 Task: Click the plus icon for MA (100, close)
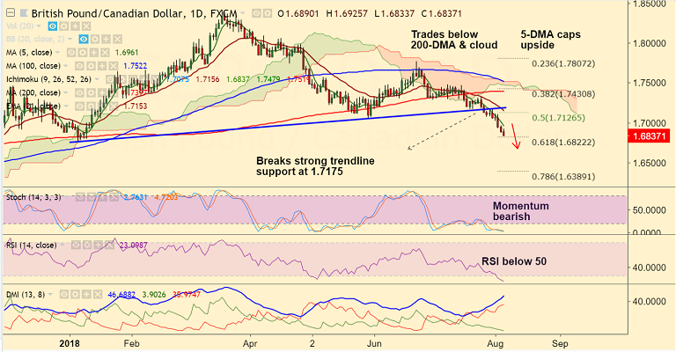click(x=102, y=66)
